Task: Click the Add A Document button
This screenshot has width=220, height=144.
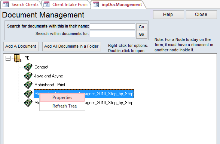Action: click(x=21, y=46)
